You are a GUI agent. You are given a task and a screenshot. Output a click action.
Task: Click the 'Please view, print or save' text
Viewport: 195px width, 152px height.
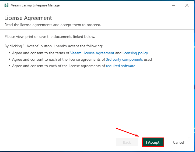click(50, 37)
